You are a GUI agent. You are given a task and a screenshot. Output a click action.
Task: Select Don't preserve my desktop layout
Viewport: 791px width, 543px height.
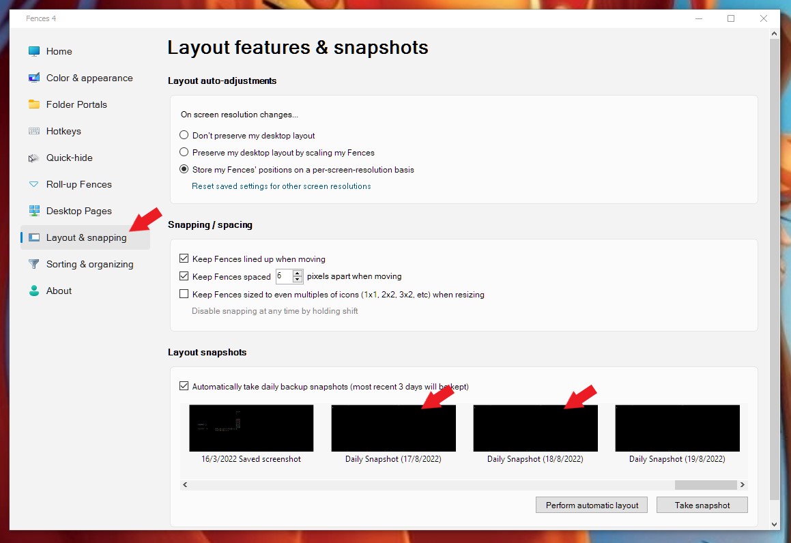[184, 135]
